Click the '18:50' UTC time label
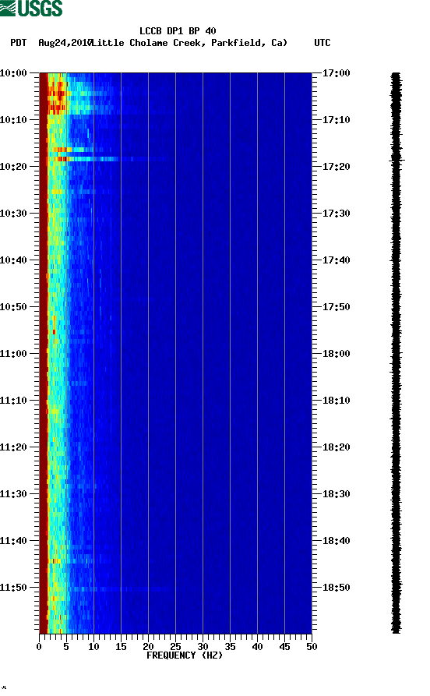 [x=337, y=587]
